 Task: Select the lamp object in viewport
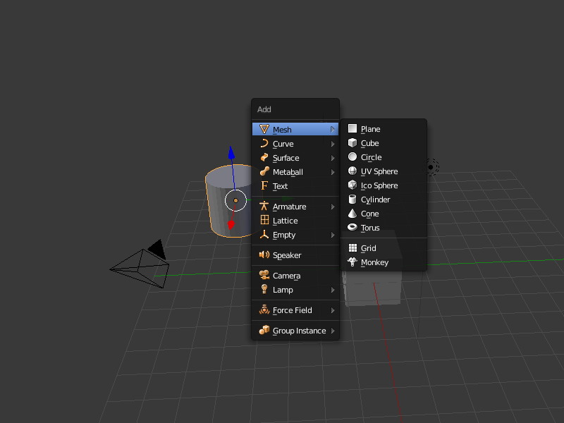tap(431, 167)
